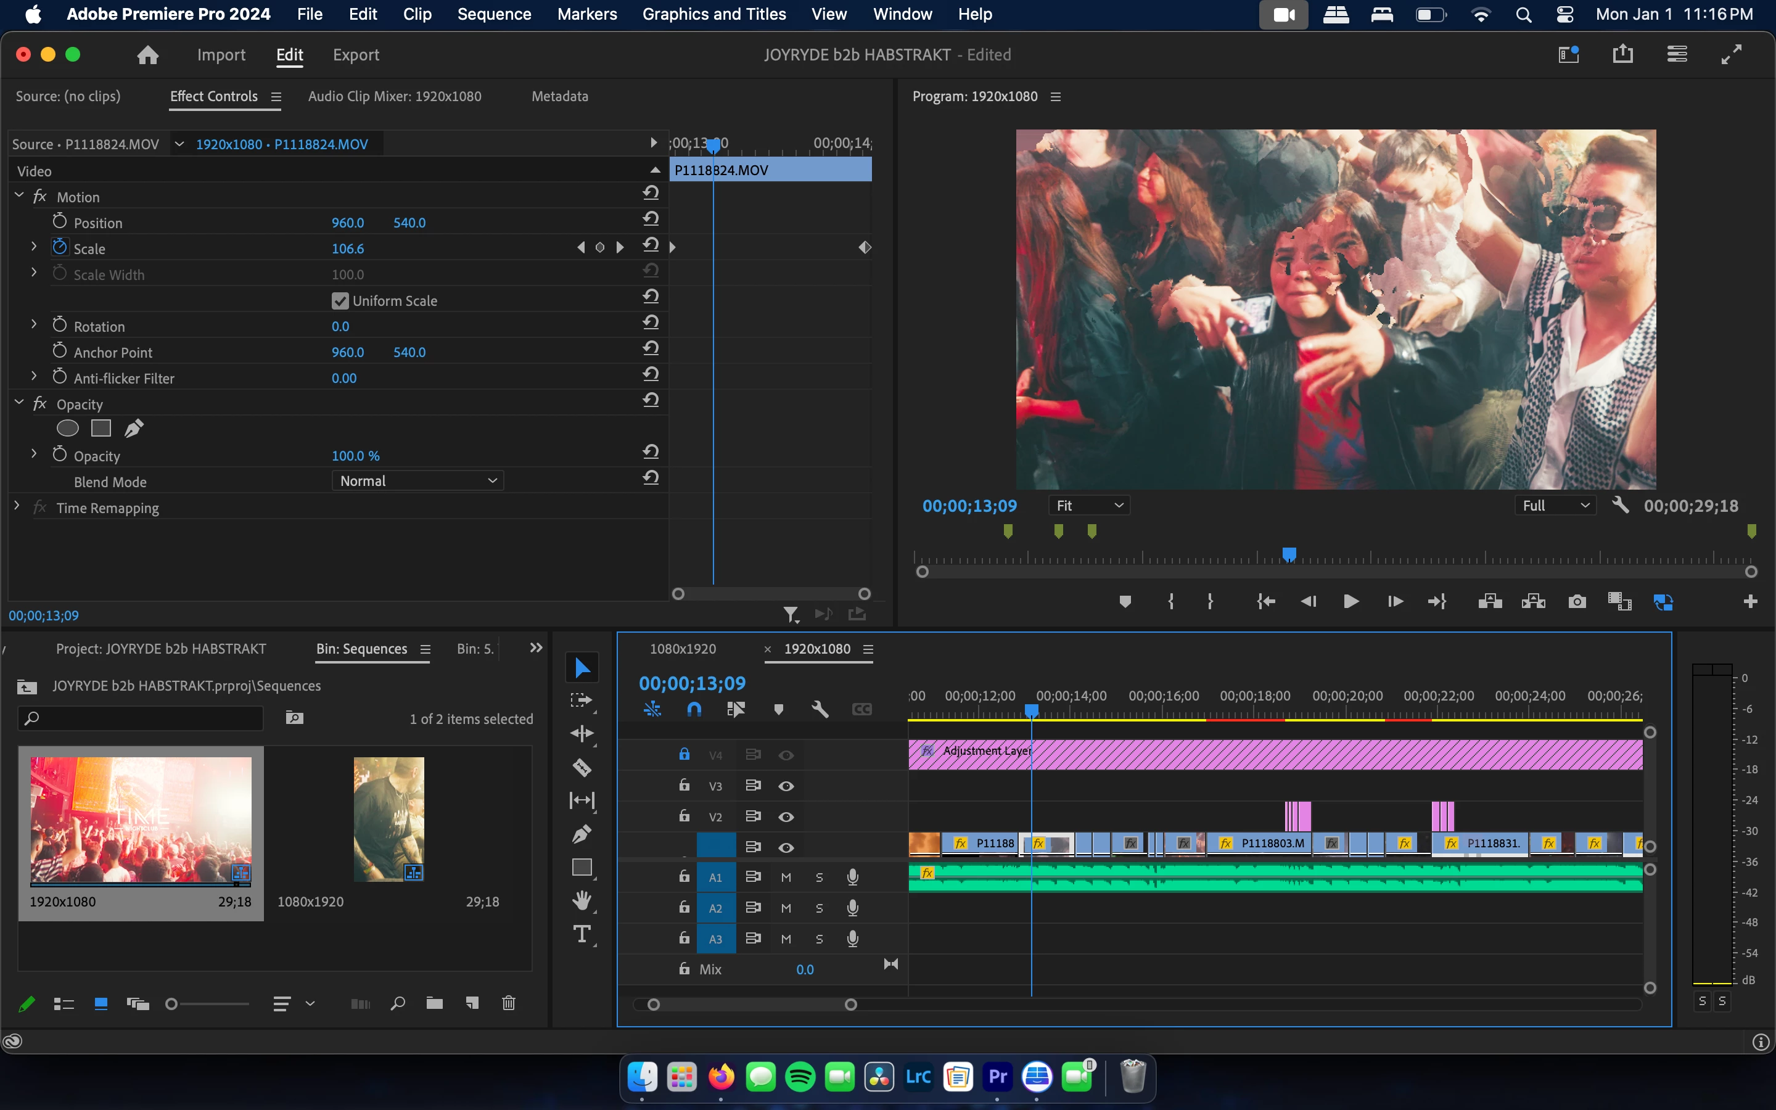Viewport: 1776px width, 1110px height.
Task: Reset the Position parameter
Action: [x=650, y=220]
